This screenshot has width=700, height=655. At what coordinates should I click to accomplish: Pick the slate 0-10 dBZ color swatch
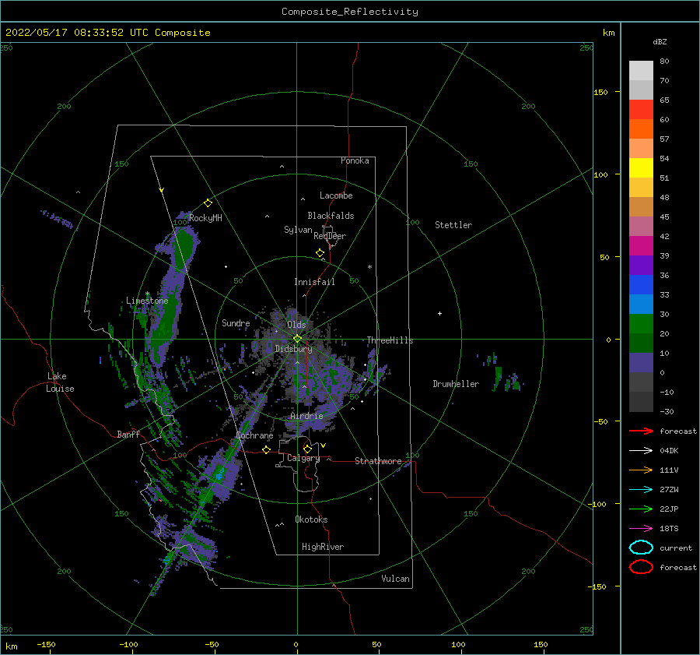point(641,362)
